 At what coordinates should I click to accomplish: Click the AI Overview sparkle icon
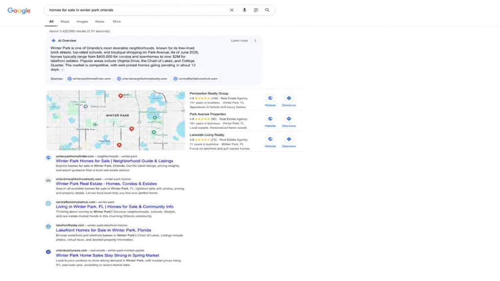pos(53,41)
